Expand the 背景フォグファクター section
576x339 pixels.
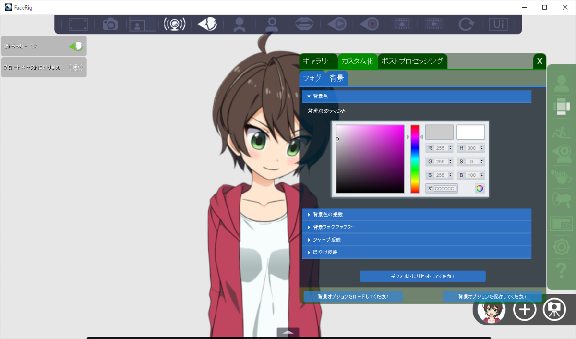tap(417, 227)
